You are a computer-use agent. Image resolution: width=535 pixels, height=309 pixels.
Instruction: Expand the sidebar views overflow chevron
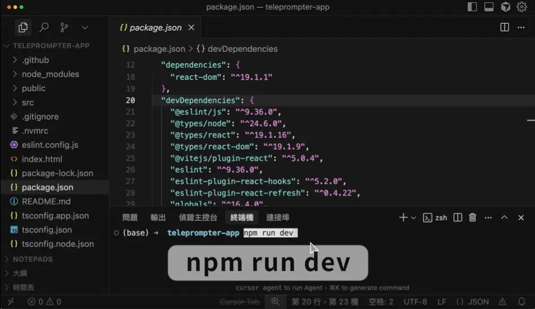(x=85, y=28)
